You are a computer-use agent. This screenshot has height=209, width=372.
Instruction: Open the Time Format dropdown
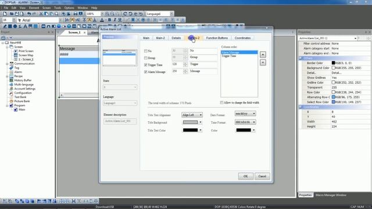[x=245, y=122]
